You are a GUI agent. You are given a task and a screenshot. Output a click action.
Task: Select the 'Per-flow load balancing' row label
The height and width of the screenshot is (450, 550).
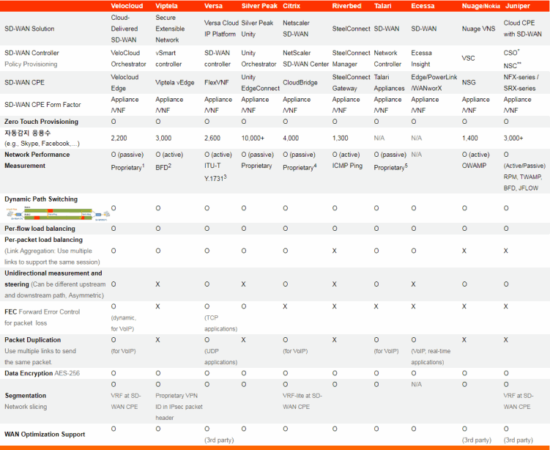(x=40, y=229)
